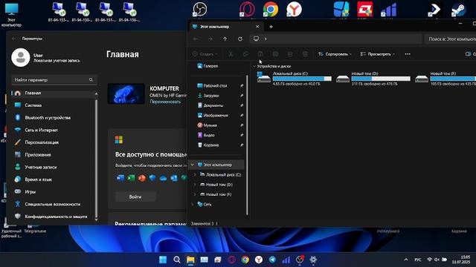
Task: Click Explorer search field Поиск
Action: (450, 39)
